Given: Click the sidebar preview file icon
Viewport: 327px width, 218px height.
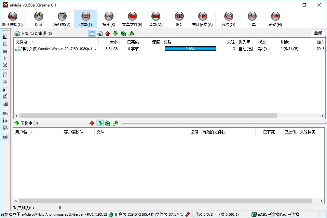Looking at the screenshot, I should [5, 82].
